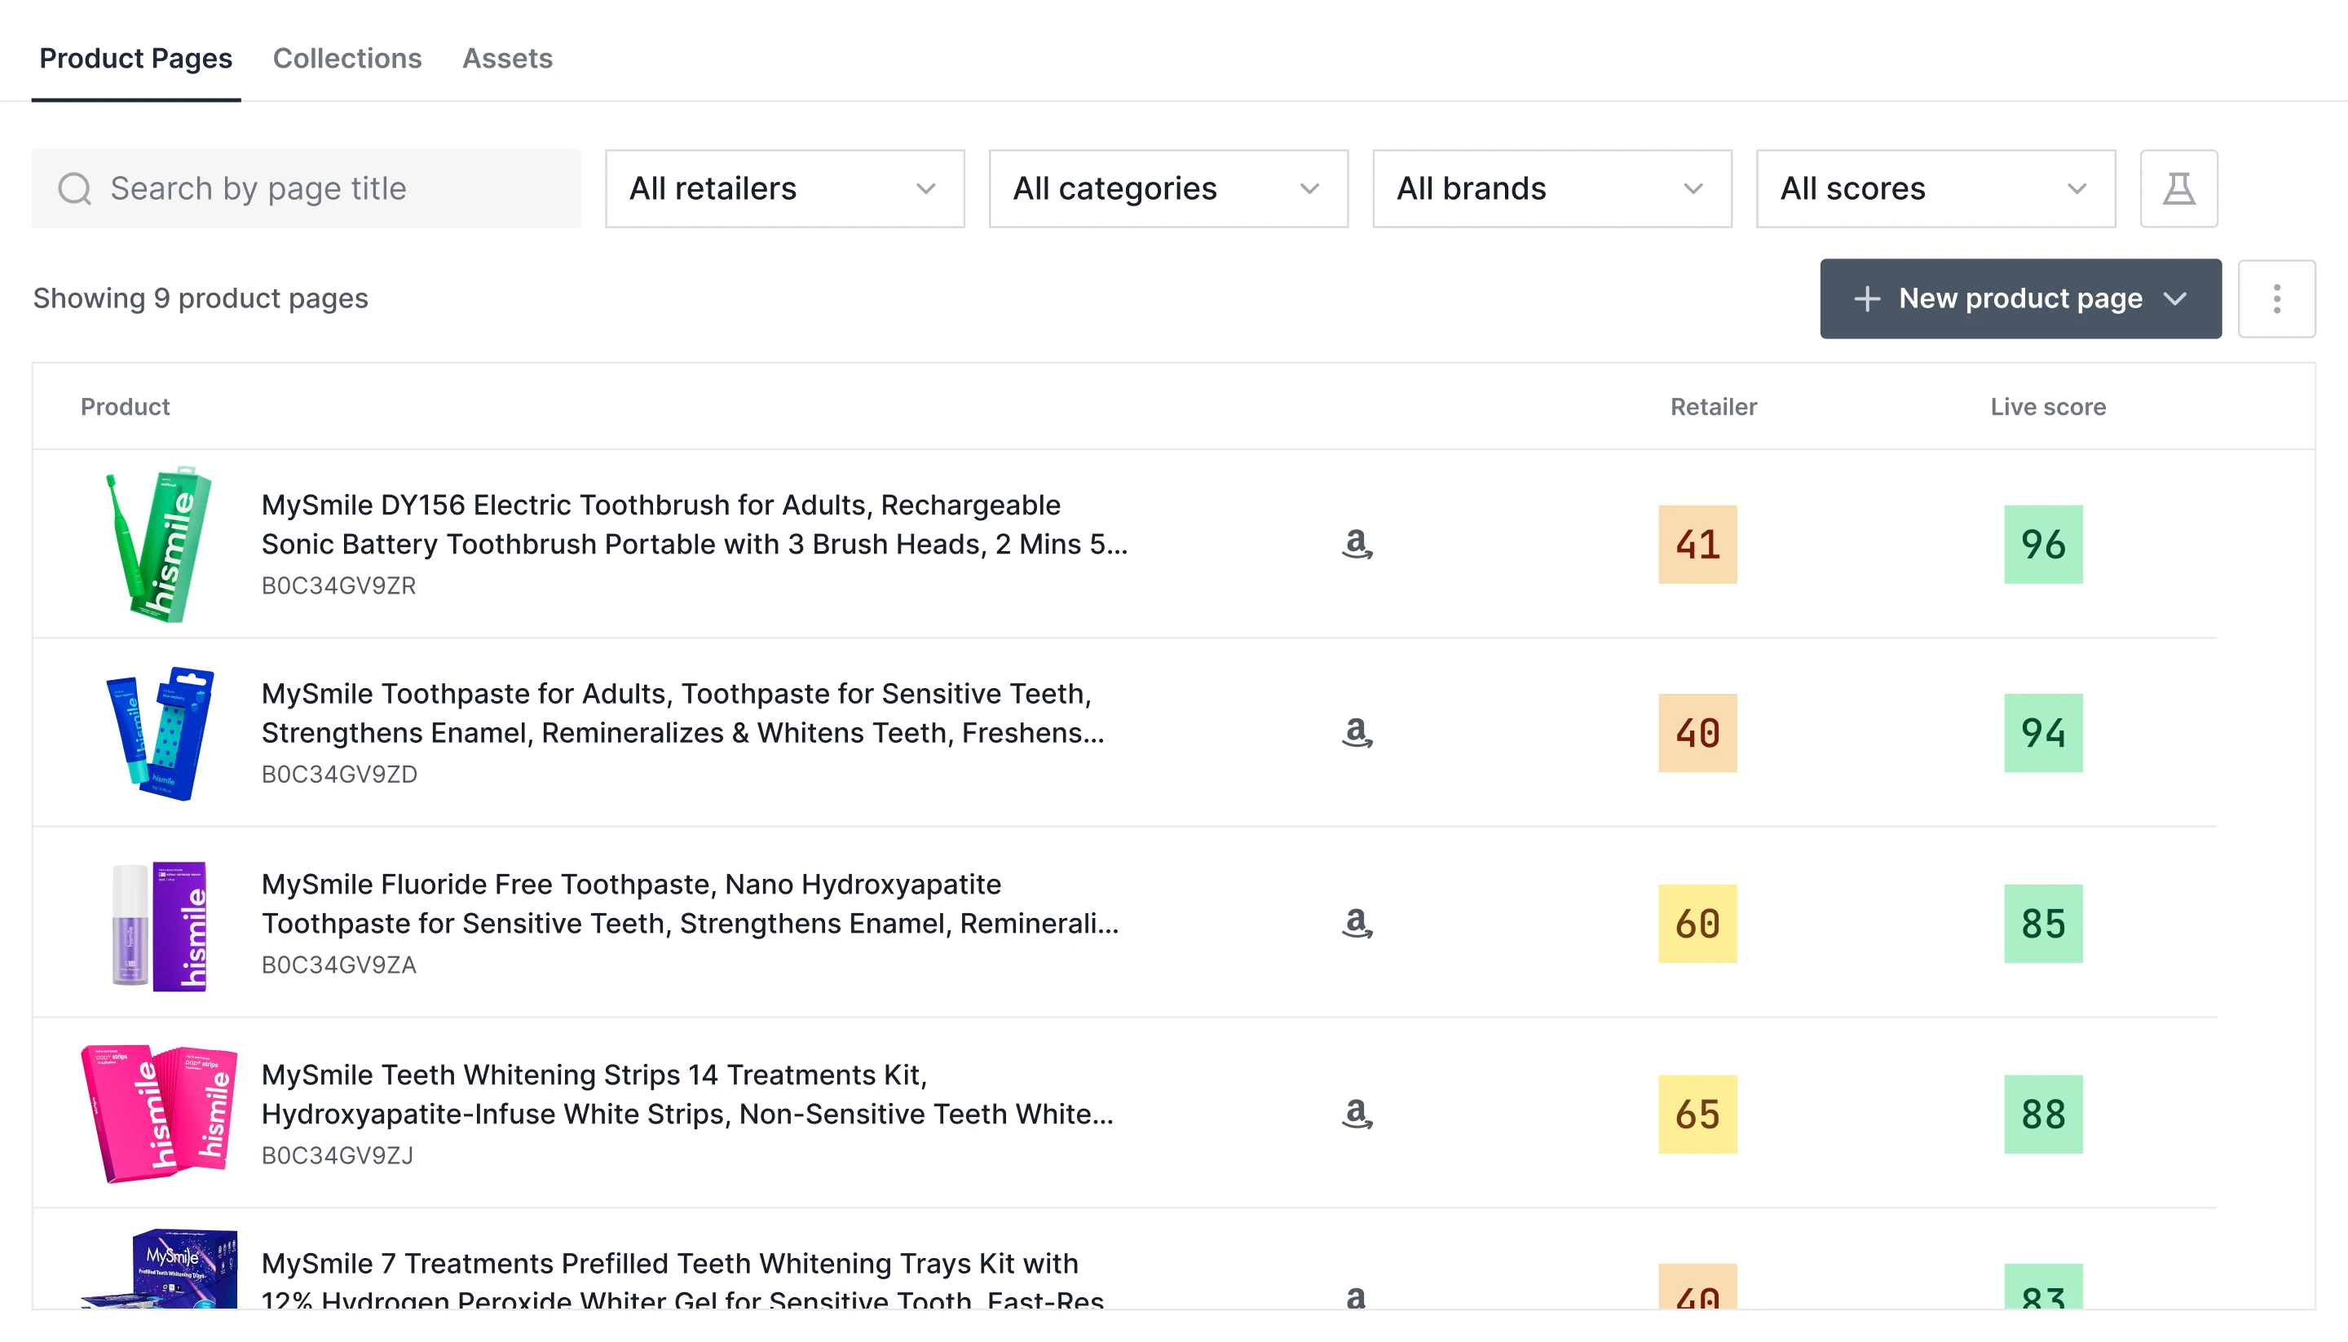Click ASIN B0C34GV9ZA text
Screen dimensions: 2348x1342
[x=339, y=965]
